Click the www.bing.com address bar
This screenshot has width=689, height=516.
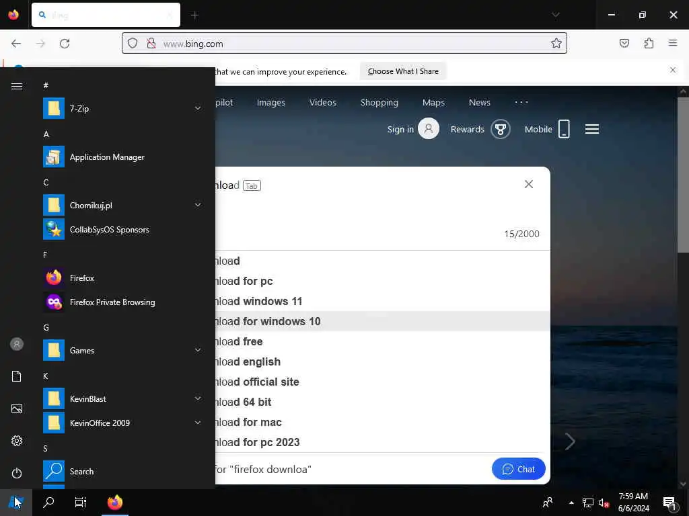click(x=344, y=44)
